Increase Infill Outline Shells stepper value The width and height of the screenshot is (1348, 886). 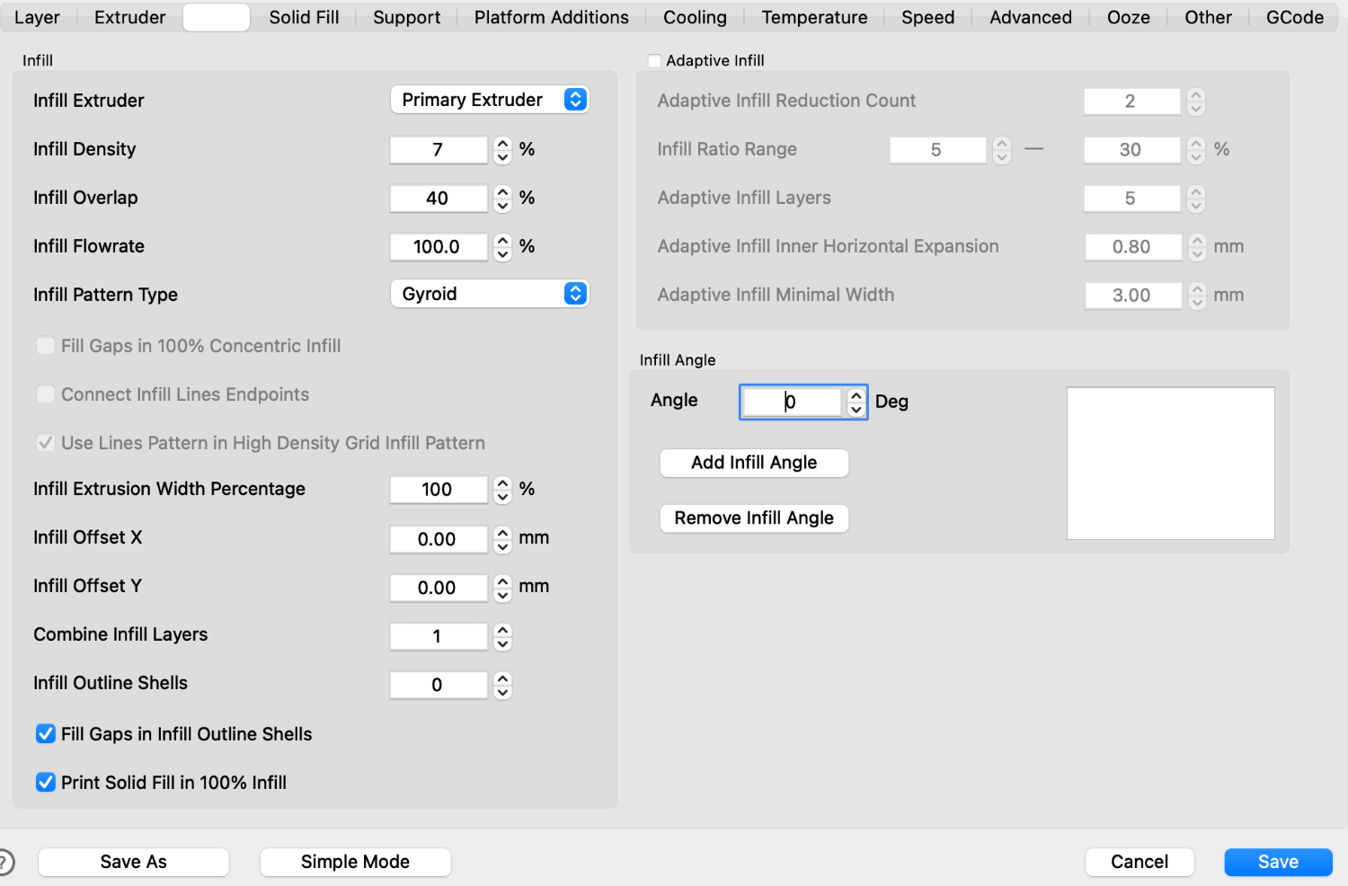point(502,678)
